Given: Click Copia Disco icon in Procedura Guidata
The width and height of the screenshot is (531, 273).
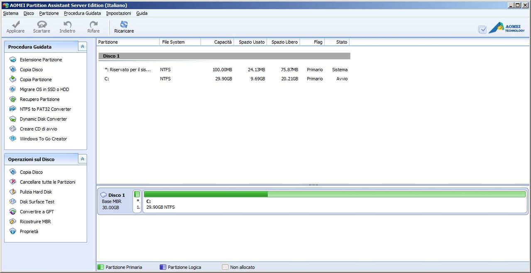Looking at the screenshot, I should coord(13,70).
